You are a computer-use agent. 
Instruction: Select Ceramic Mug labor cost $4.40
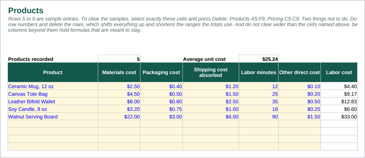tap(339, 86)
